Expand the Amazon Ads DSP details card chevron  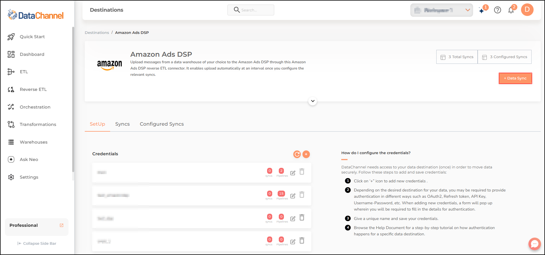pyautogui.click(x=313, y=101)
